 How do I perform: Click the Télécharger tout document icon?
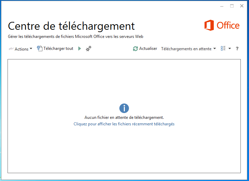click(x=39, y=48)
